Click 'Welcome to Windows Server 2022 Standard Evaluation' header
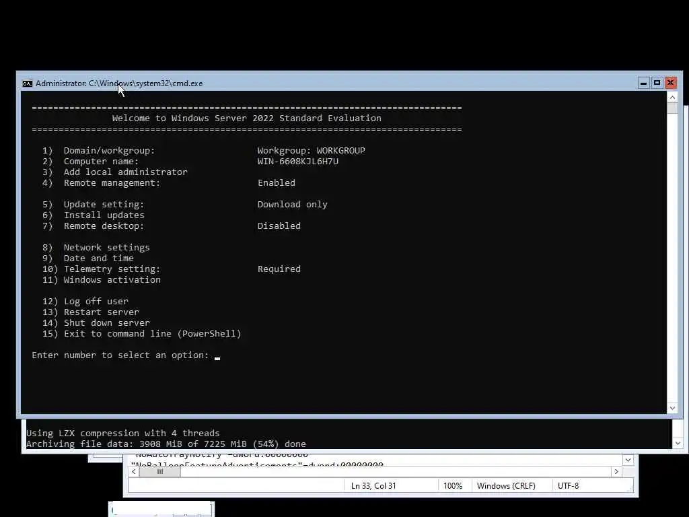 click(246, 118)
